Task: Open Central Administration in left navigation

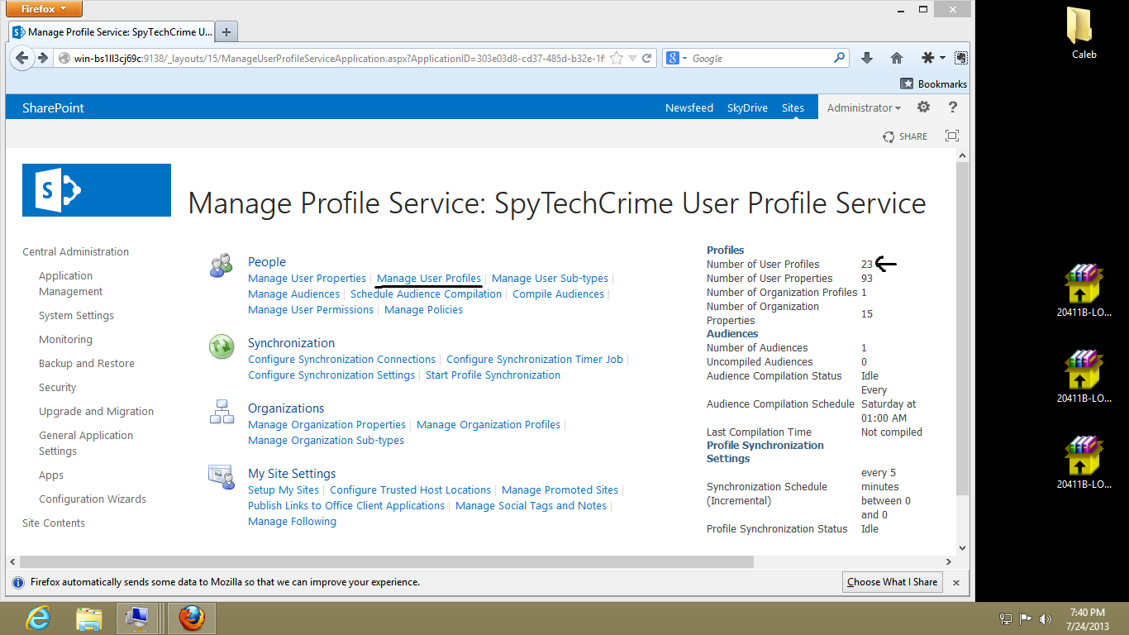Action: 75,252
